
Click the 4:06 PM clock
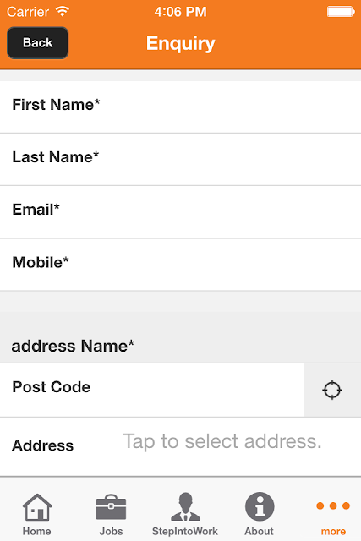(181, 12)
